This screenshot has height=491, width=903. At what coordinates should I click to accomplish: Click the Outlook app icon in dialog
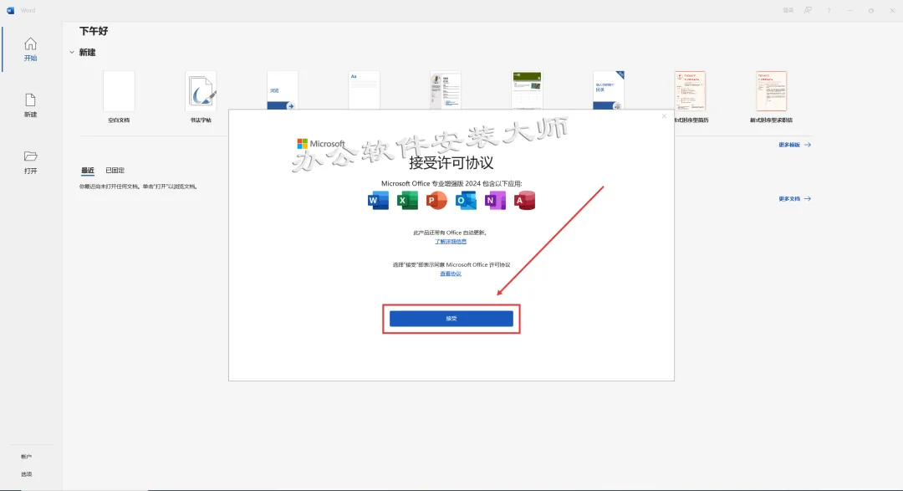(x=466, y=201)
